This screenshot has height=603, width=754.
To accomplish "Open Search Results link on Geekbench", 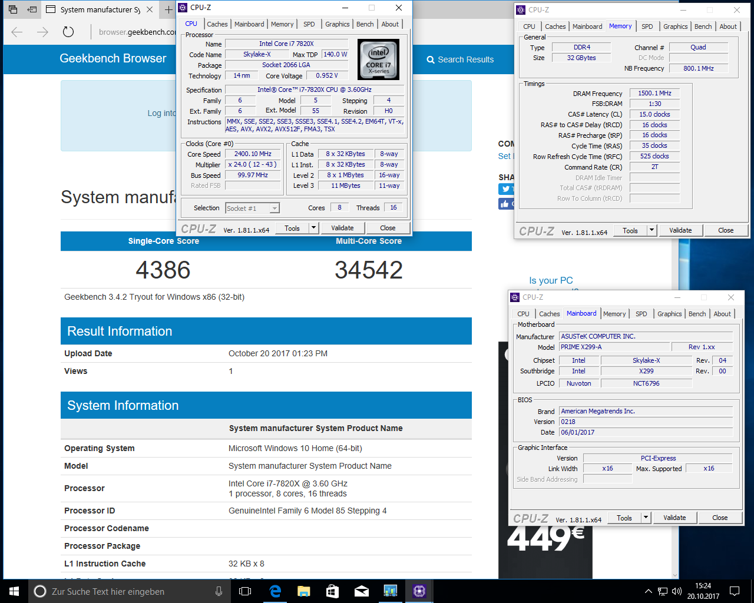I will click(x=460, y=59).
